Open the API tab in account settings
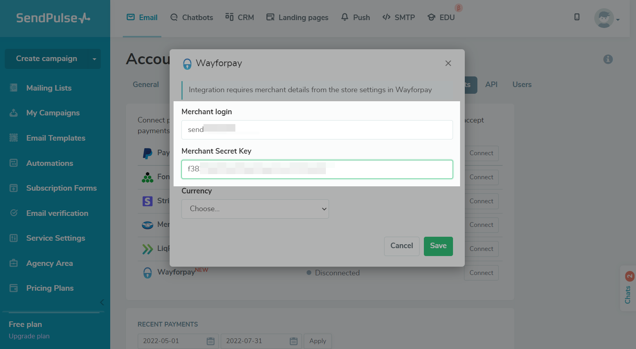This screenshot has width=636, height=349. tap(491, 84)
